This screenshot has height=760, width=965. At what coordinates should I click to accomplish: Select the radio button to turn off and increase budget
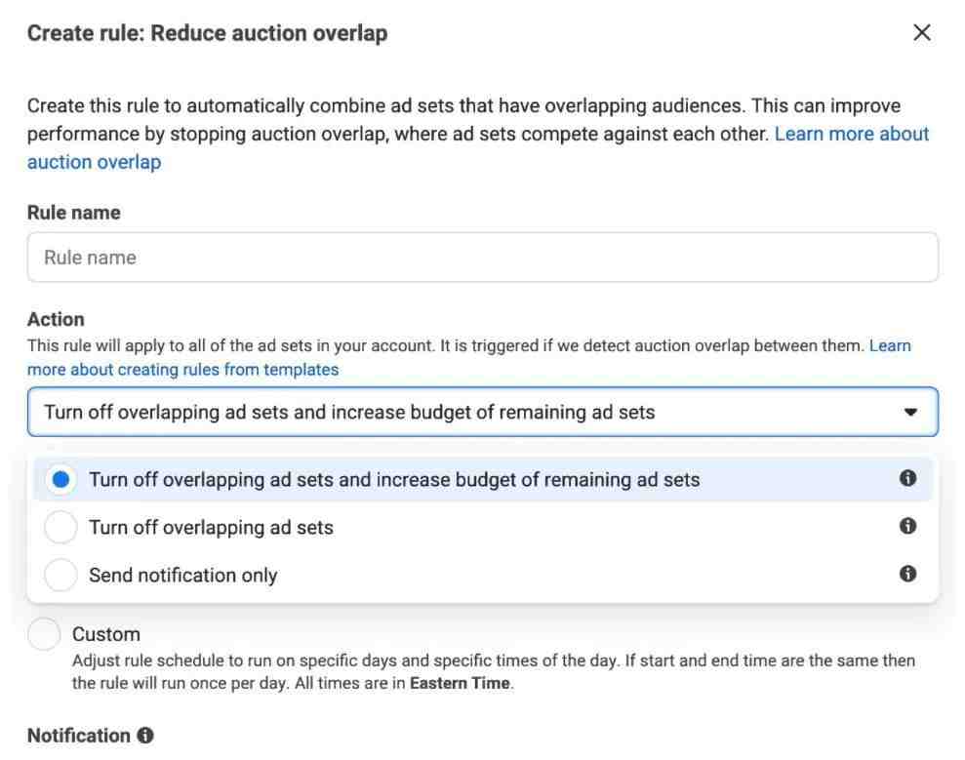coord(60,479)
